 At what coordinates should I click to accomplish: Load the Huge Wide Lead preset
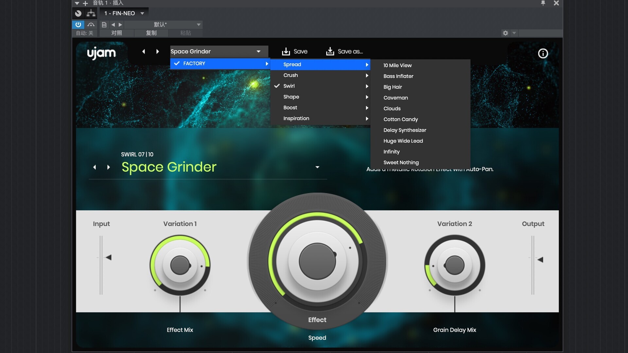(420, 141)
